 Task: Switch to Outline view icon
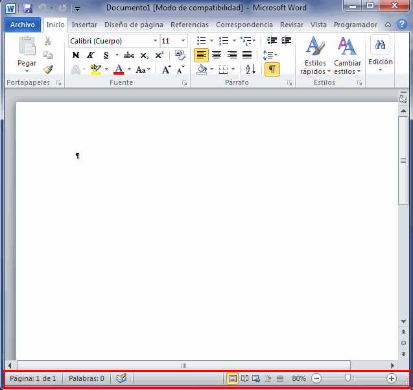[x=268, y=379]
